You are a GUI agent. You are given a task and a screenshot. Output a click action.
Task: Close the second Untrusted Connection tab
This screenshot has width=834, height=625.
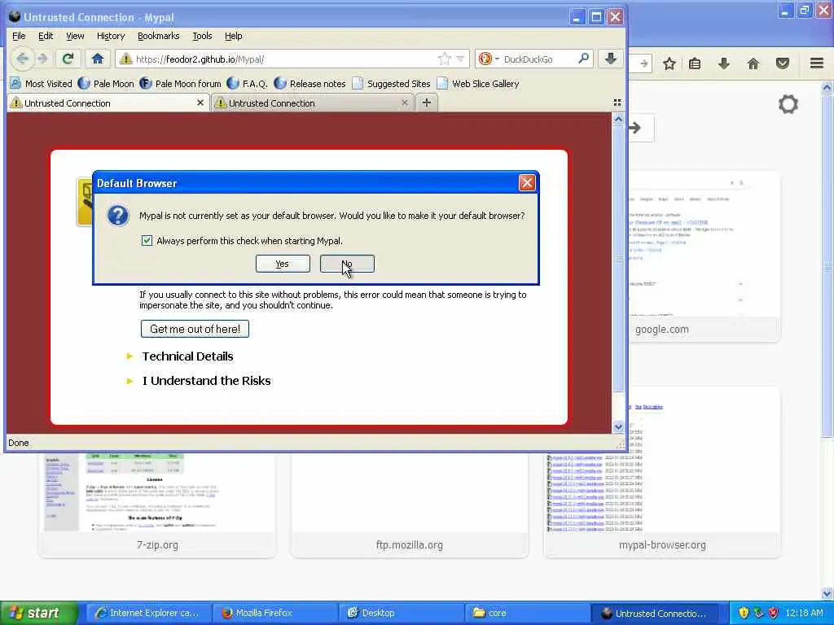click(405, 103)
